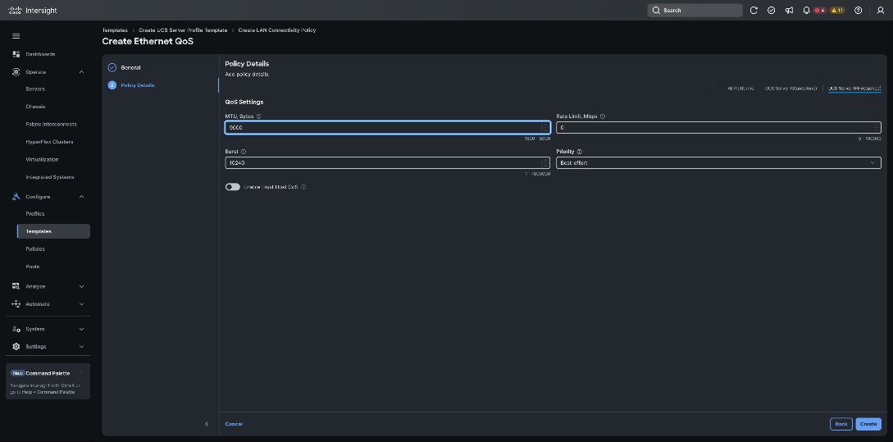This screenshot has width=893, height=442.
Task: Click the Dashboards icon in the sidebar
Action: click(x=16, y=54)
